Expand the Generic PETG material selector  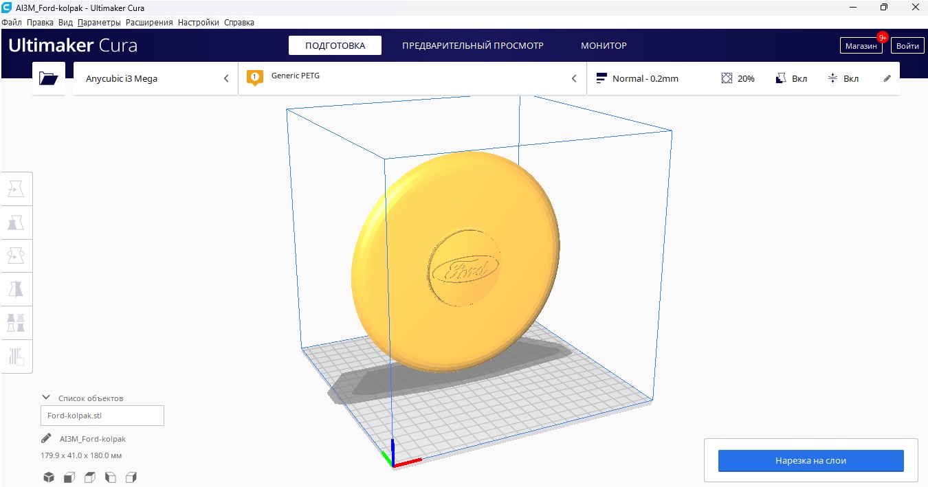(412, 78)
